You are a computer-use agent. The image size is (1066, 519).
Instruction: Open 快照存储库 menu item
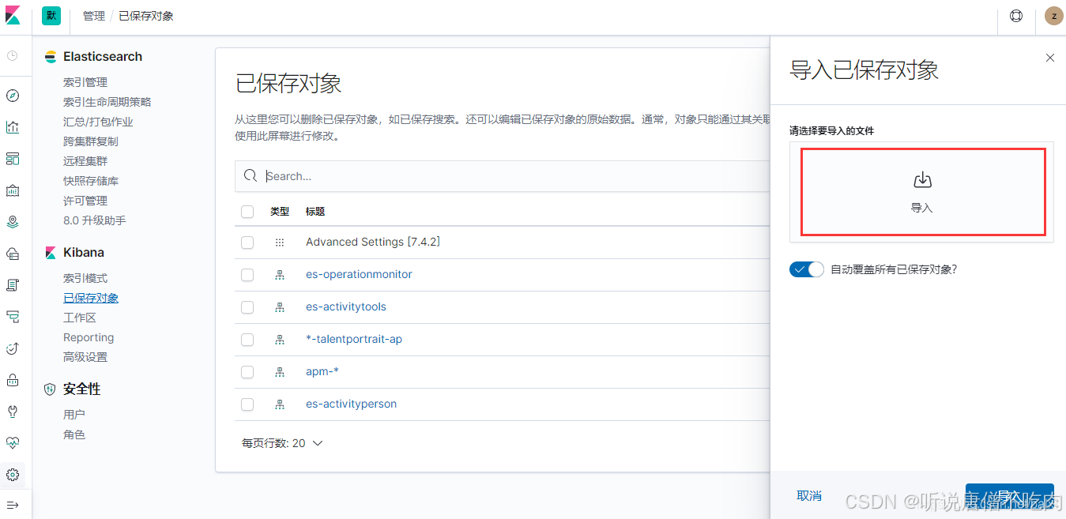coord(91,181)
